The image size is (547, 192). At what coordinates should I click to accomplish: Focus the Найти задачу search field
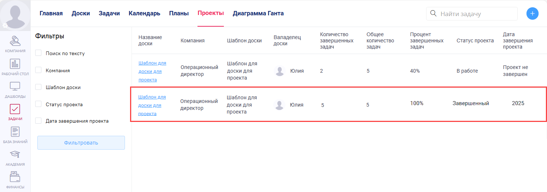coord(472,14)
